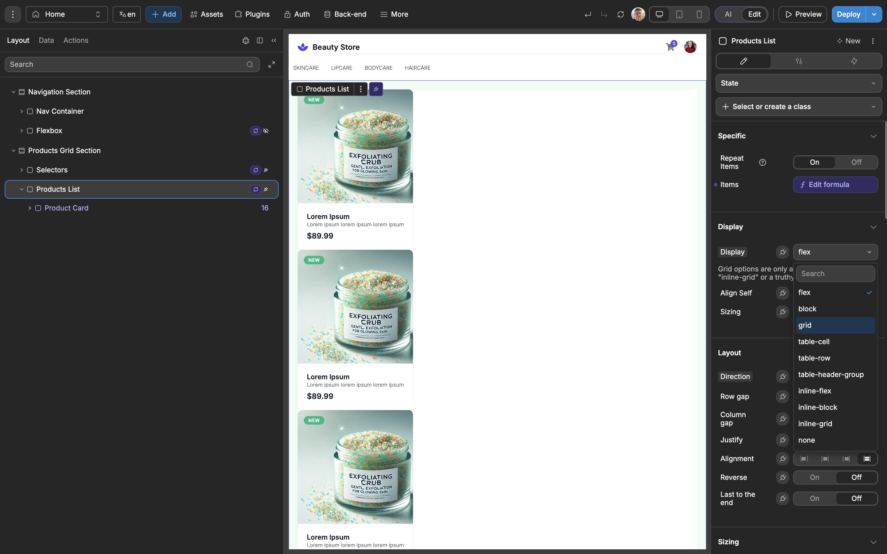The height and width of the screenshot is (554, 887).
Task: Click the debug bug icon in left panel
Action: [246, 40]
